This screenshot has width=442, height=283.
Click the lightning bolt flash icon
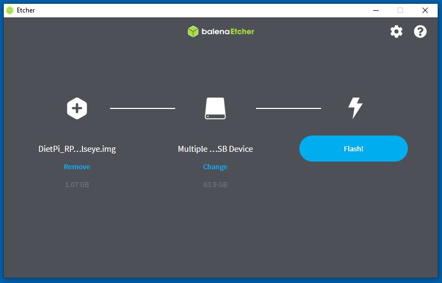pos(355,108)
